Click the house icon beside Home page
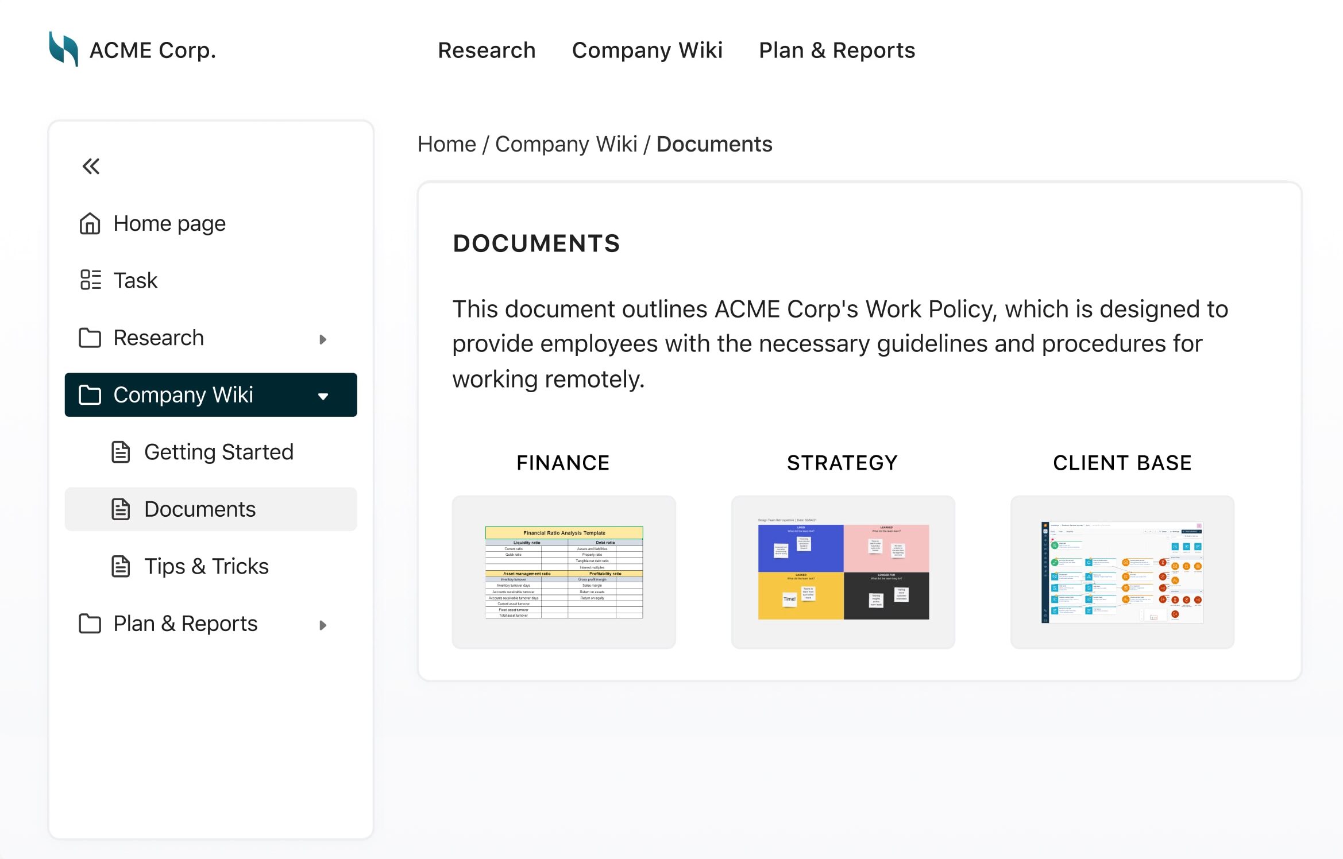This screenshot has width=1343, height=859. [90, 223]
